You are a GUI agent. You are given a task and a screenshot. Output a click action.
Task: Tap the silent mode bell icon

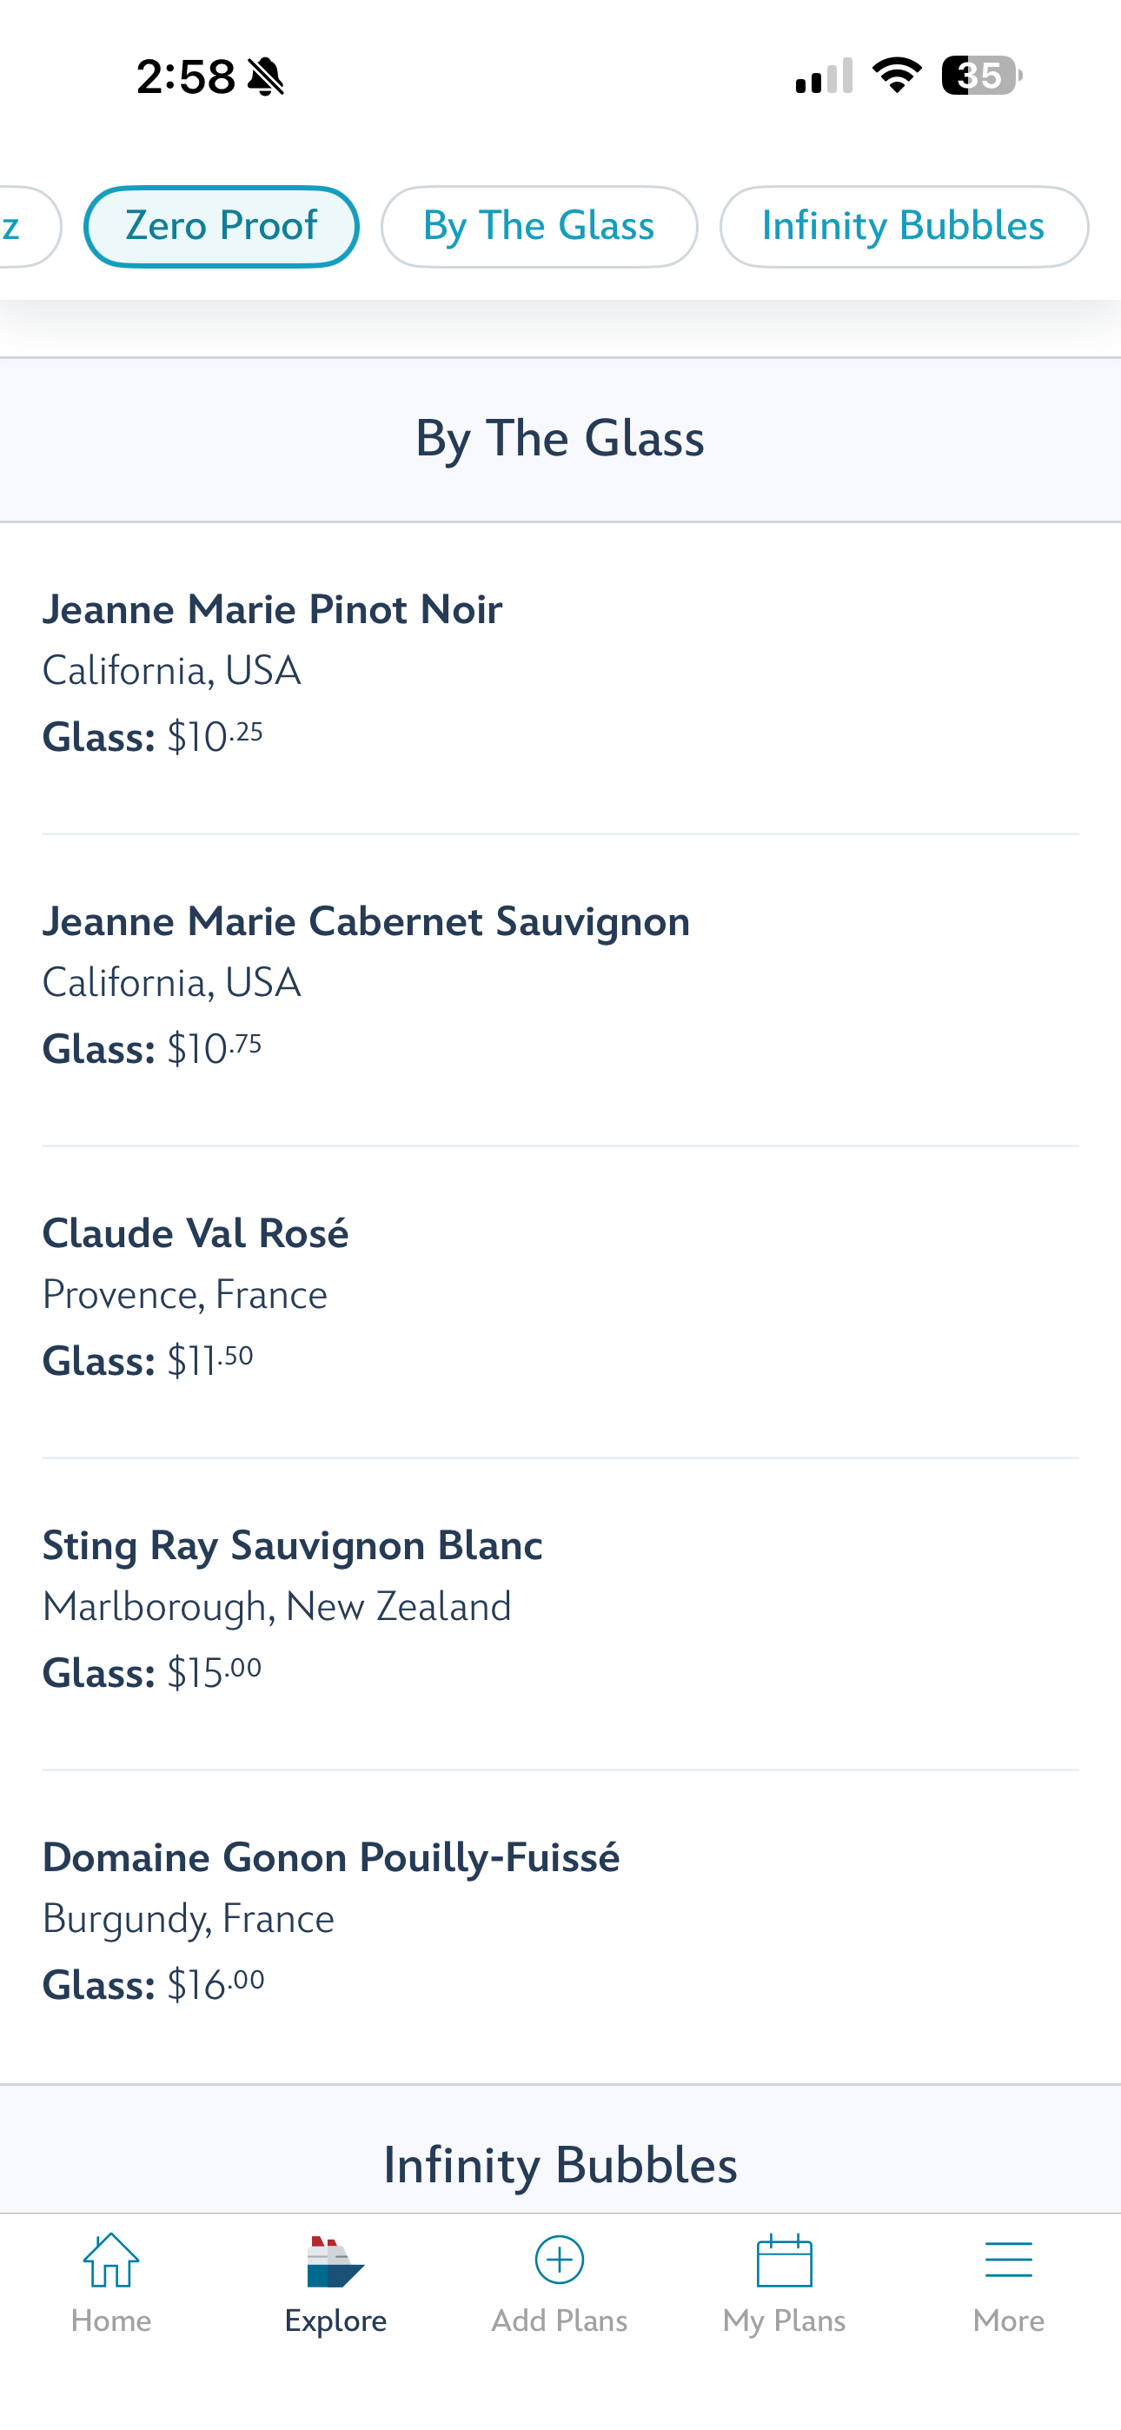point(266,77)
